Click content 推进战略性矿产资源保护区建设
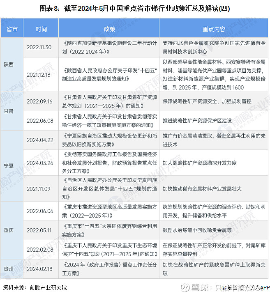 point(197,121)
